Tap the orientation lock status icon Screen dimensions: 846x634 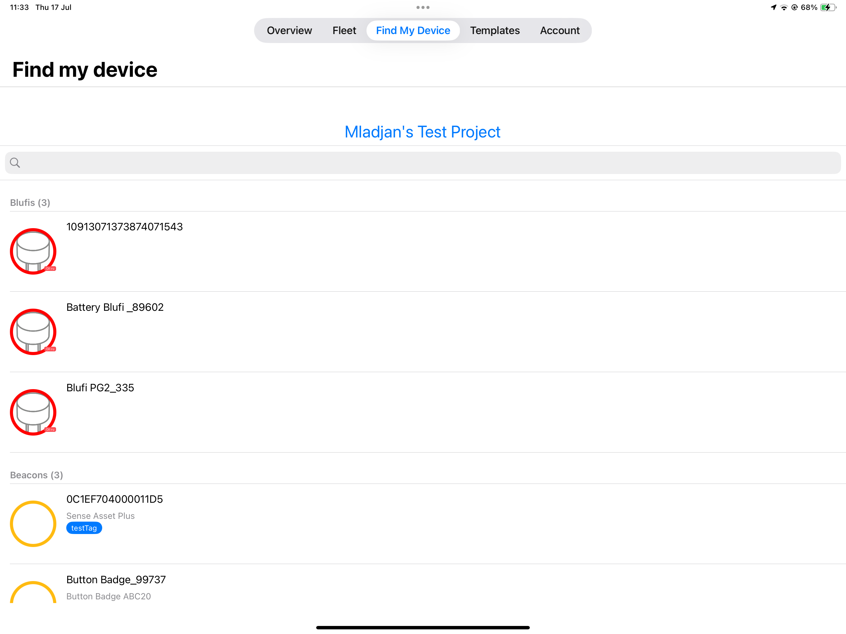click(x=794, y=7)
